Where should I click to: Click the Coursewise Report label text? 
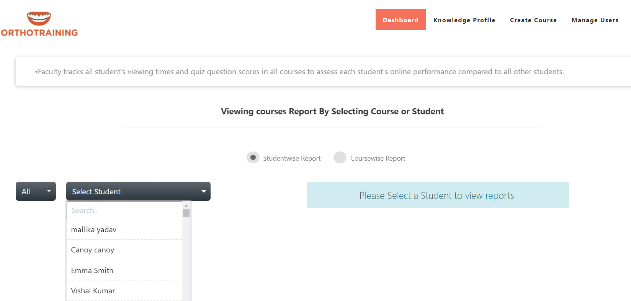(377, 158)
